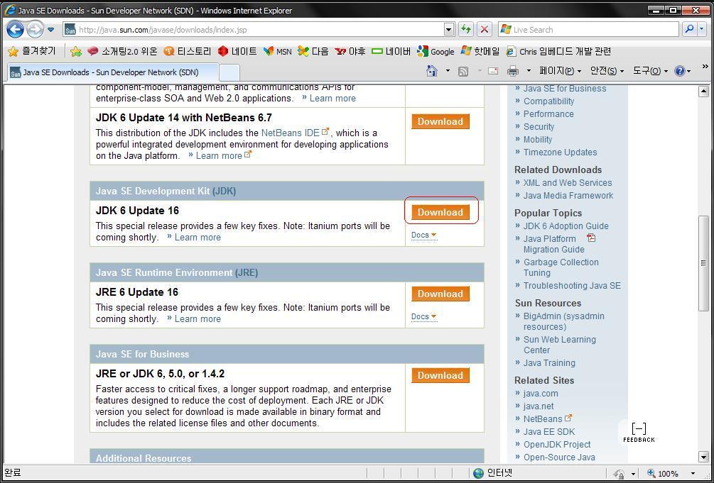Image resolution: width=714 pixels, height=483 pixels.
Task: Go back with the browser Back arrow
Action: [15, 30]
